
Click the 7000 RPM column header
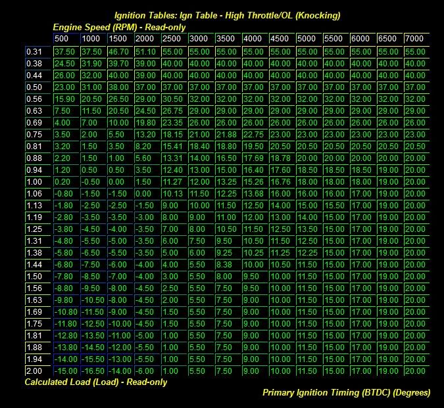point(415,39)
